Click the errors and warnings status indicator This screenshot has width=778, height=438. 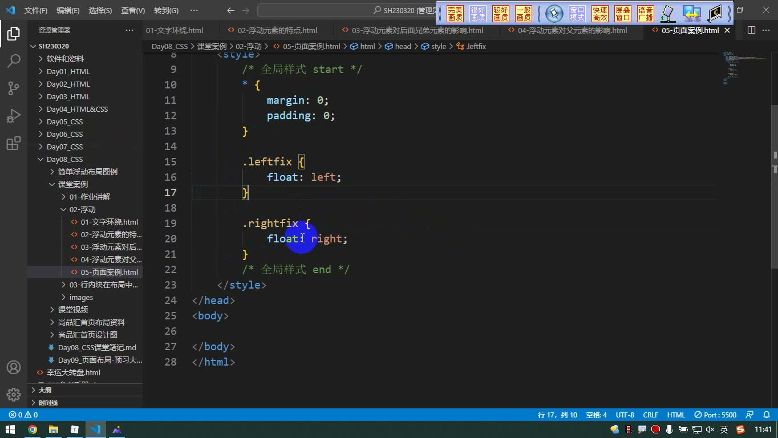(23, 415)
